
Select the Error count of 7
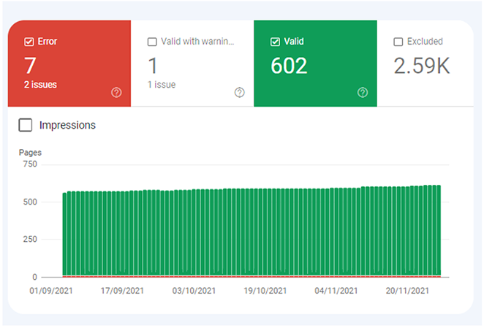pos(30,66)
